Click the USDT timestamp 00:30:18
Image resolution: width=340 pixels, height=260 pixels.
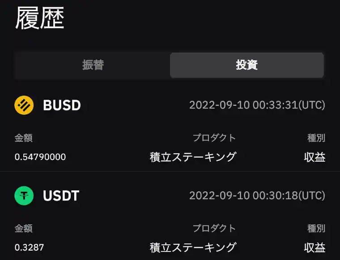(257, 196)
